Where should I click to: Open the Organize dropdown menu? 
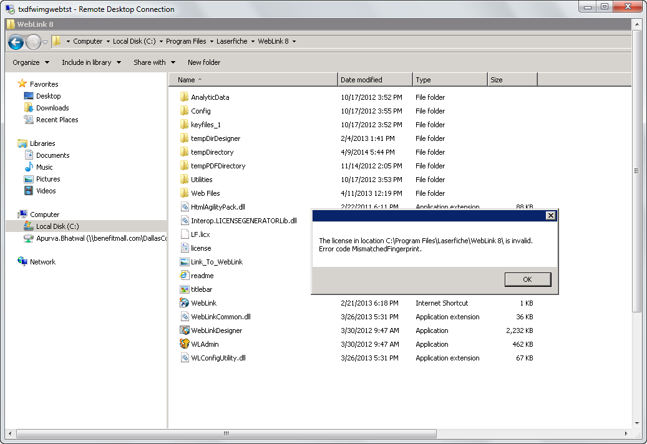31,62
